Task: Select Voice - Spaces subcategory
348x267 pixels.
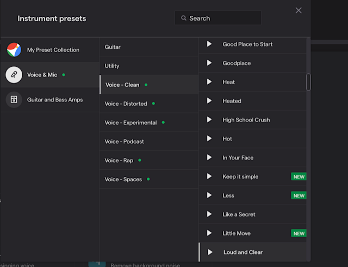Action: (x=149, y=179)
